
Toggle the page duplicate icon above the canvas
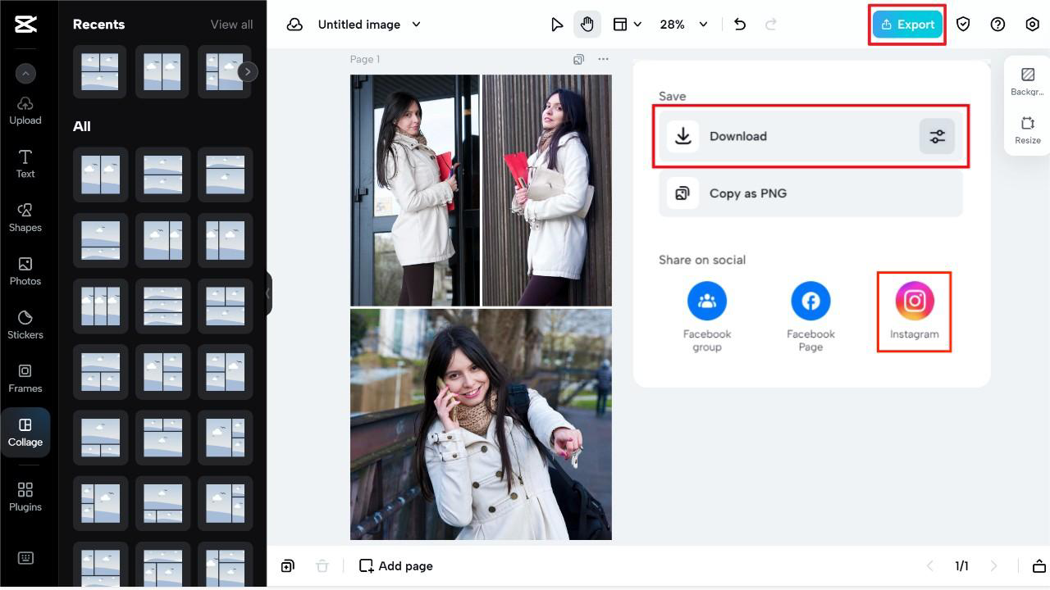click(x=578, y=59)
